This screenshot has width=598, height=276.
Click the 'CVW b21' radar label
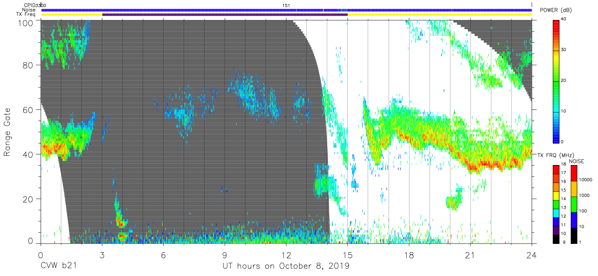59,266
